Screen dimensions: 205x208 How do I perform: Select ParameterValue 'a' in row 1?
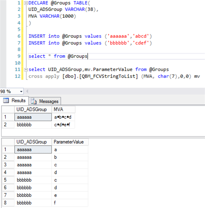coord(70,149)
